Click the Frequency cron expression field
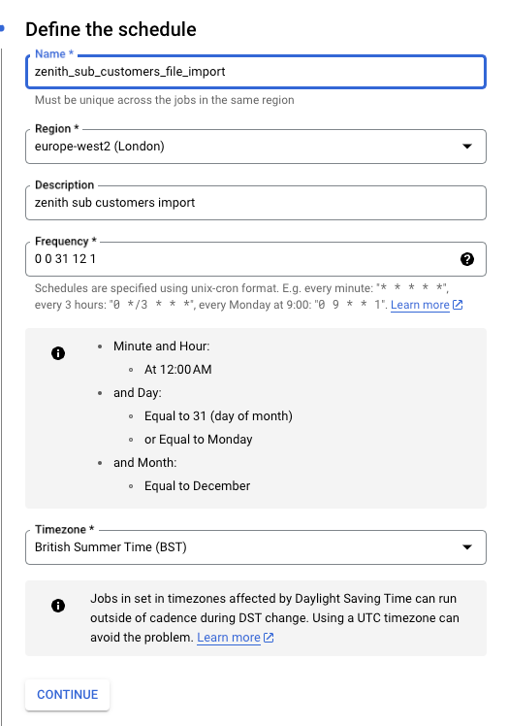The image size is (508, 726). pyautogui.click(x=255, y=259)
